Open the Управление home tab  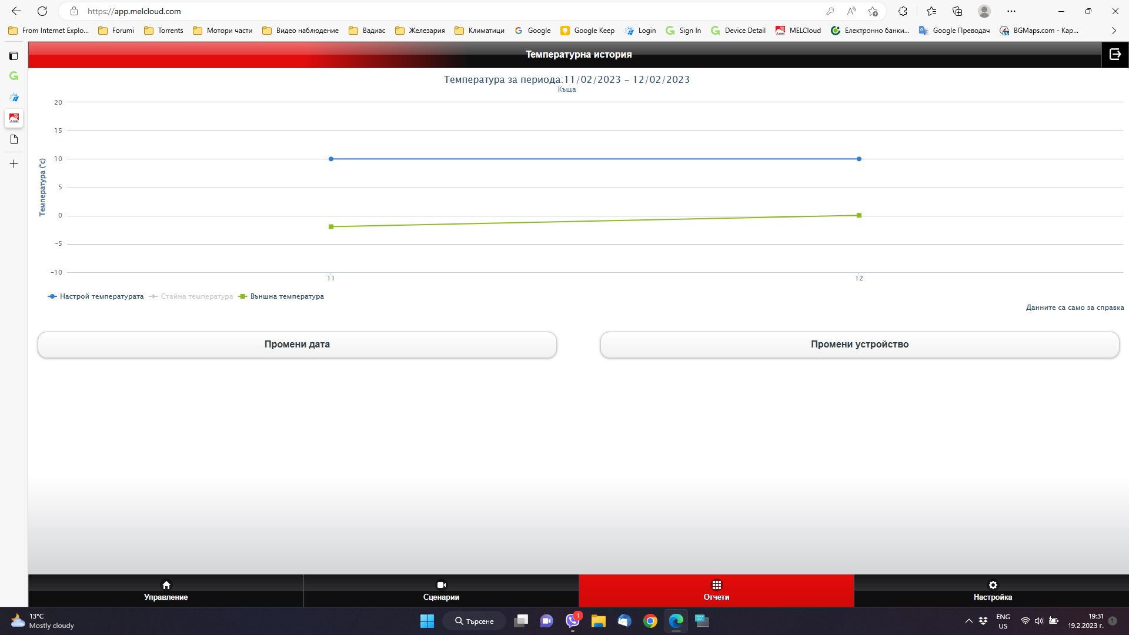(x=166, y=590)
